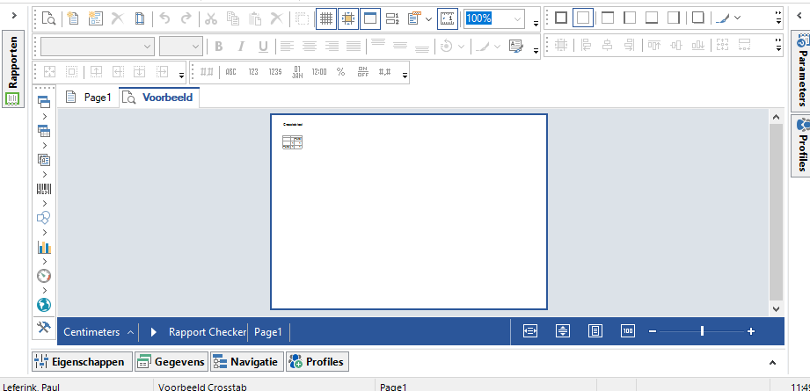Expand the arrow below the barcode tool
Screen dimensions: 810x391
(x=45, y=203)
